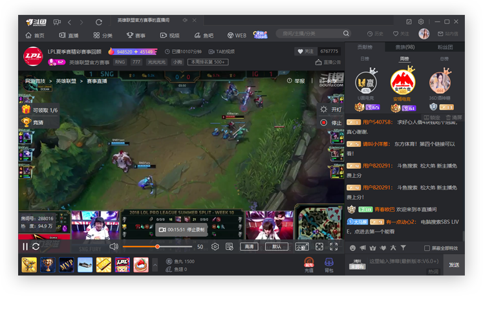Enter full screen mode icon
Viewport: 483px width, 315px height.
coord(334,246)
